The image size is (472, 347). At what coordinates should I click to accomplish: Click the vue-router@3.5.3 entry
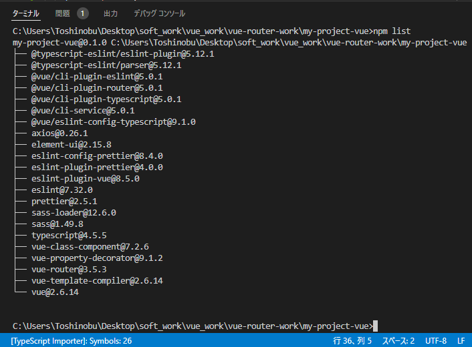[x=69, y=270]
